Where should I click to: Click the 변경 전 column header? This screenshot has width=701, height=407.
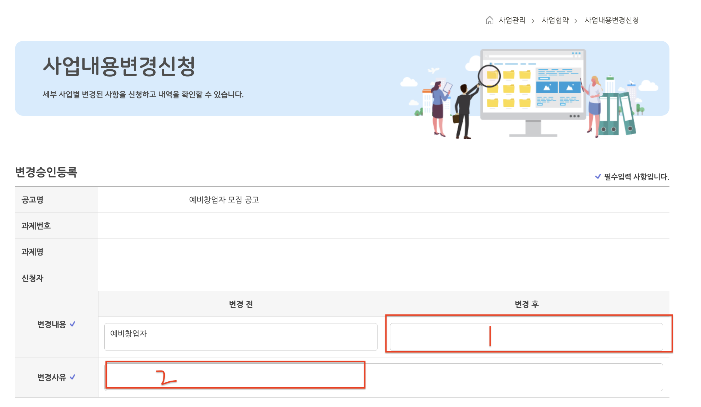tap(241, 304)
